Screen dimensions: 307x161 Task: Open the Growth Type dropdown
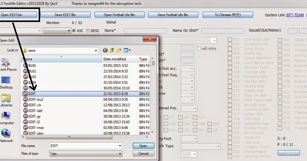[x=201, y=146]
